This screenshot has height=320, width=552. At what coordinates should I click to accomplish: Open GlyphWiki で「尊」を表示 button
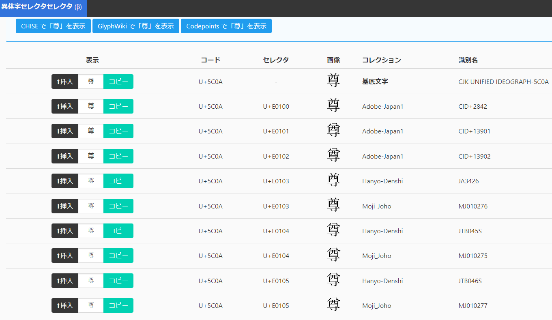(x=136, y=26)
